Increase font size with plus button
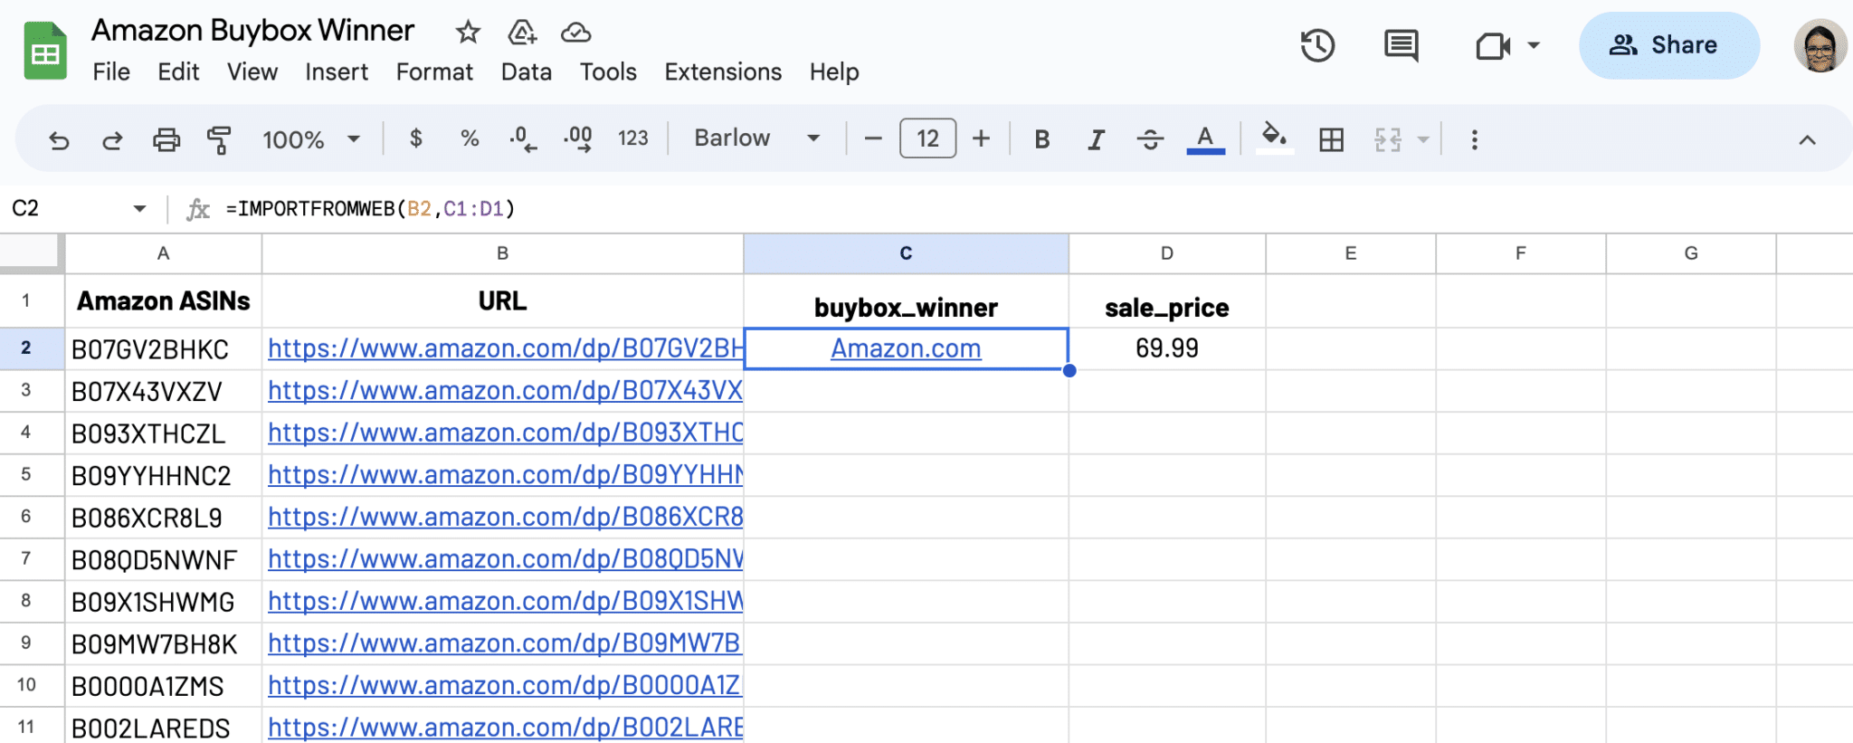1853x743 pixels. coord(982,138)
